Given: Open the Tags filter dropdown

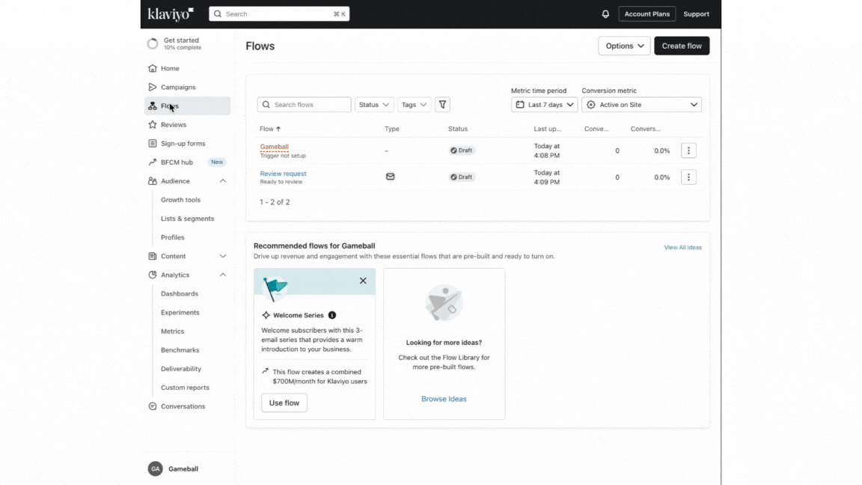Looking at the screenshot, I should [414, 105].
